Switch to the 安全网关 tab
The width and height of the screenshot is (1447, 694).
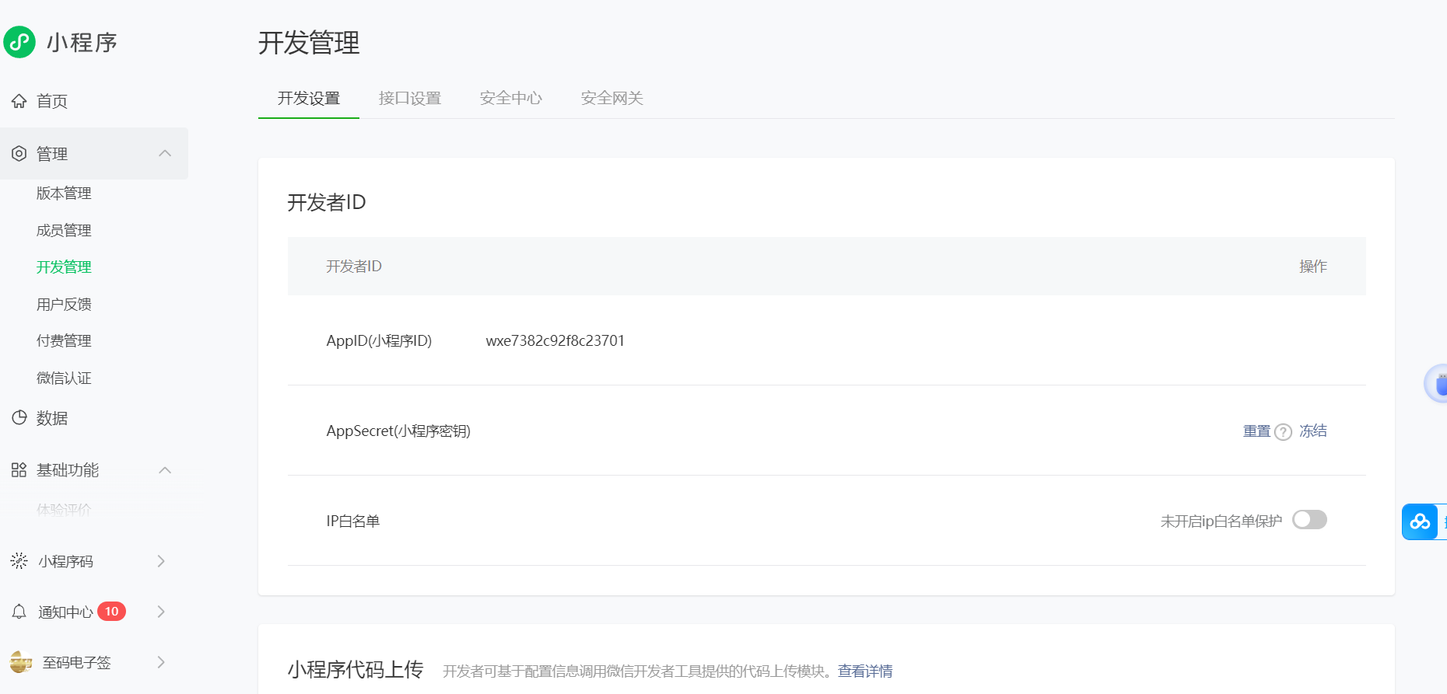tap(612, 98)
